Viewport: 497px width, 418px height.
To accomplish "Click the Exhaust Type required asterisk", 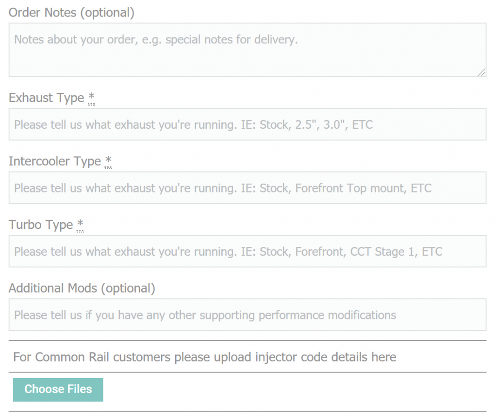I will pyautogui.click(x=91, y=98).
